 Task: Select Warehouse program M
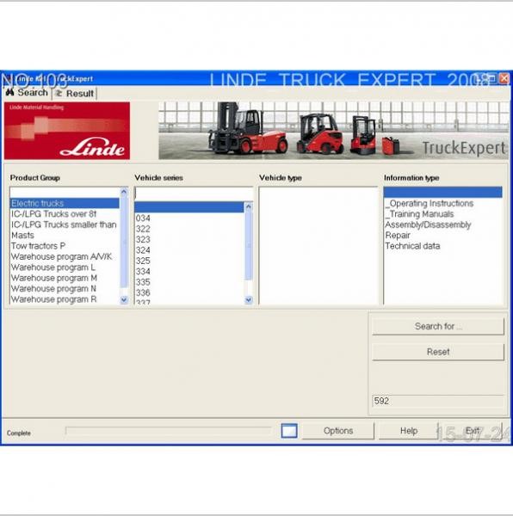coord(65,278)
